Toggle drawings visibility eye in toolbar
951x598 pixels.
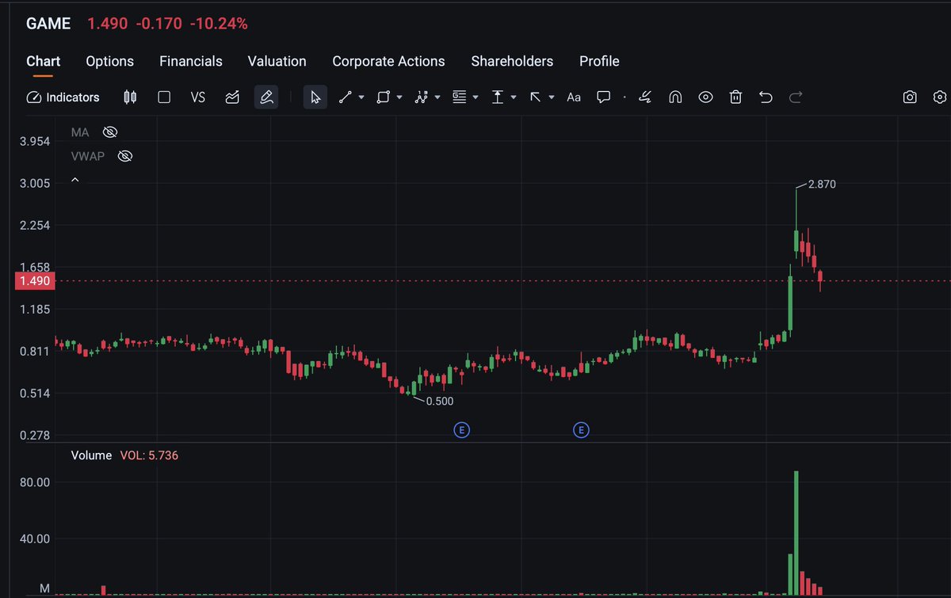pyautogui.click(x=705, y=97)
